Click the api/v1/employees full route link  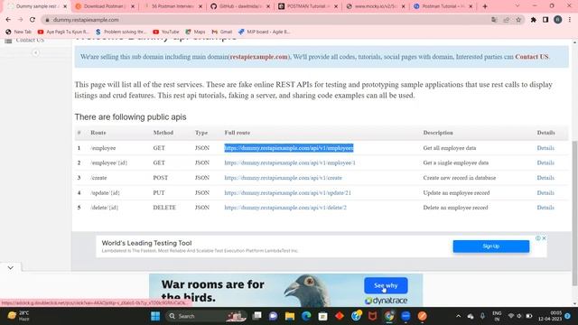point(289,148)
